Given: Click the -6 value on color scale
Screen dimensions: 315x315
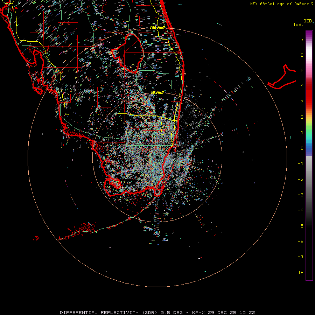Looking at the screenshot, I should [301, 241].
